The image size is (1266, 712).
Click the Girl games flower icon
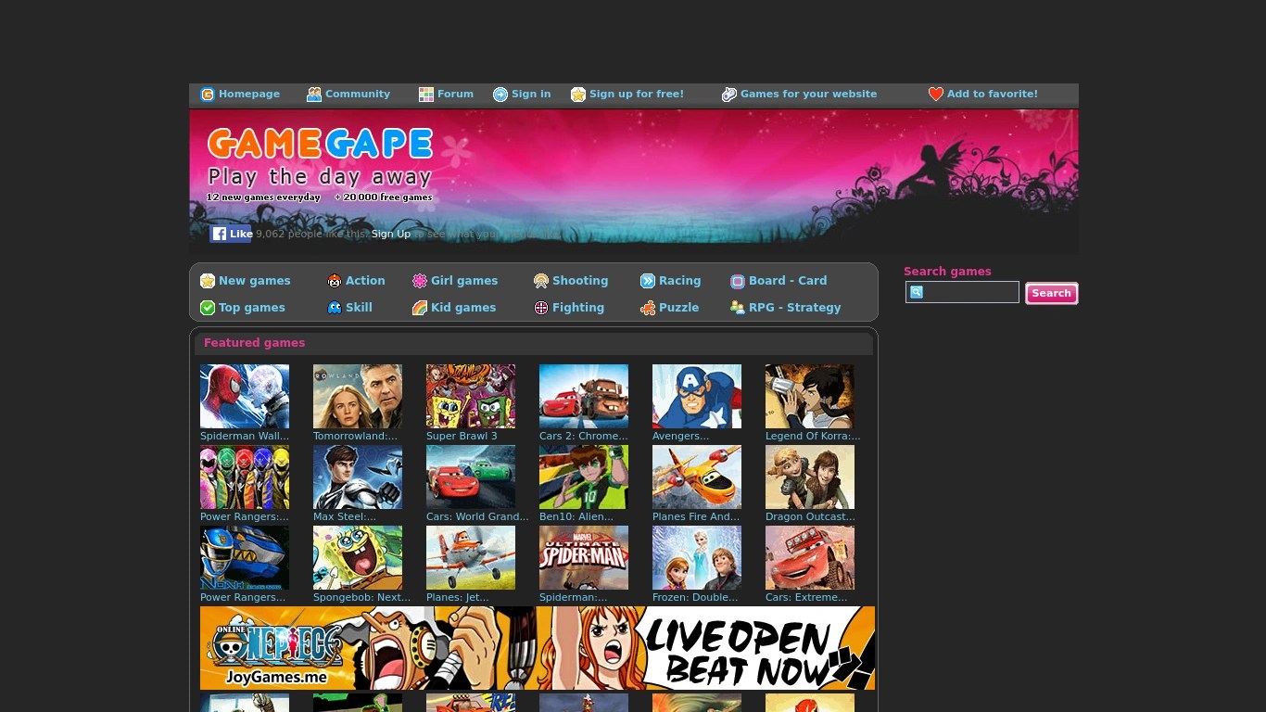point(420,281)
